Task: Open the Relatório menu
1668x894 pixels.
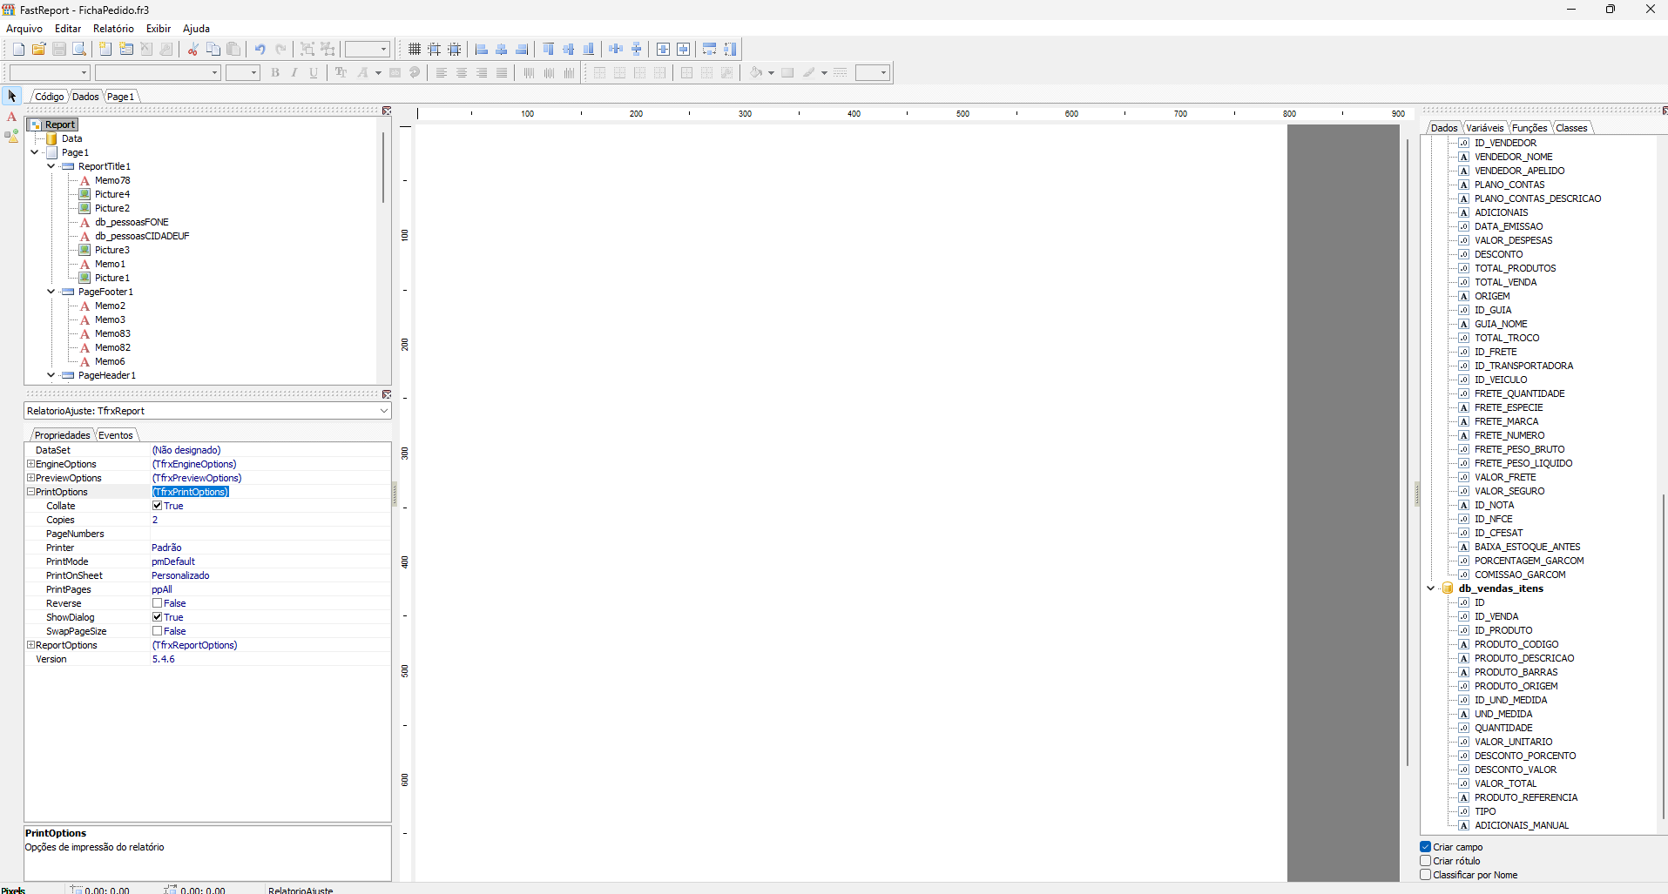Action: point(113,29)
